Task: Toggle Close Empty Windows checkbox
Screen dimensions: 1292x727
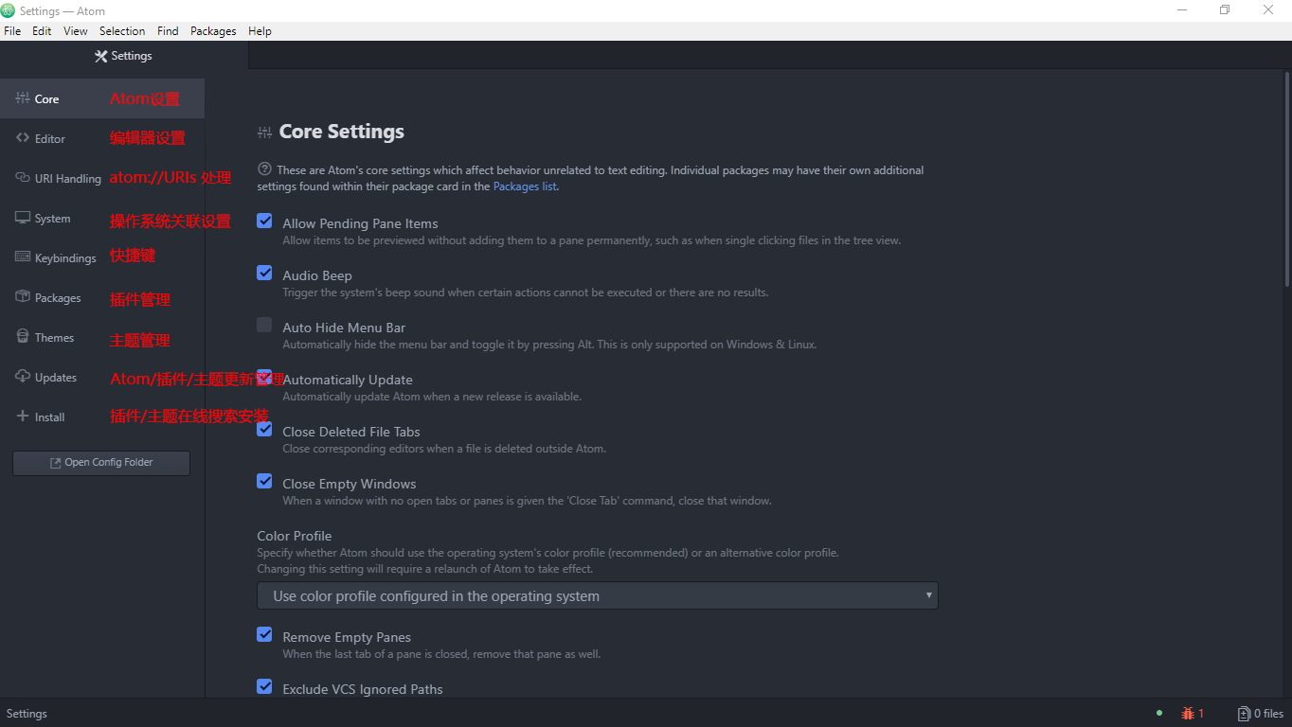Action: 264,481
